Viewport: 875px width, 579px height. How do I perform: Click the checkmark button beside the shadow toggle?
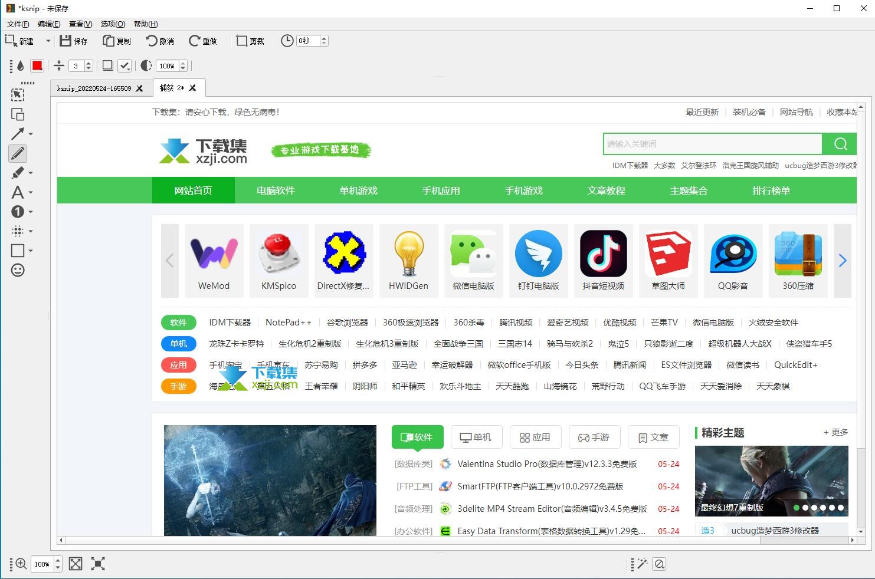click(124, 65)
